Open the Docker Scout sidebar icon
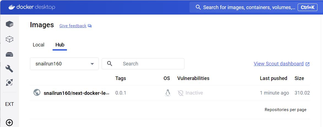 click(x=9, y=82)
